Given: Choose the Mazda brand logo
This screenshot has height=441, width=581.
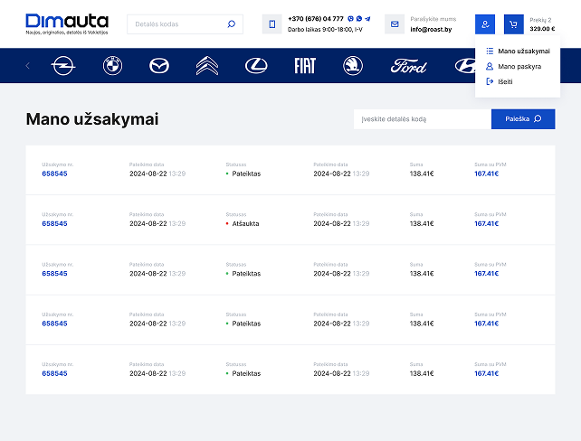Looking at the screenshot, I should point(158,65).
